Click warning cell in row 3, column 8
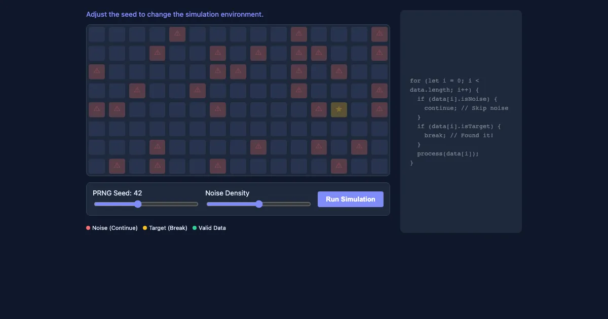Viewport: 608px width, 319px height. (238, 72)
